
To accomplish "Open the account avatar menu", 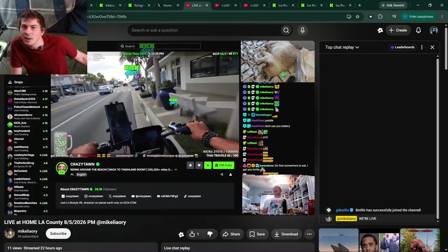I will [x=434, y=30].
